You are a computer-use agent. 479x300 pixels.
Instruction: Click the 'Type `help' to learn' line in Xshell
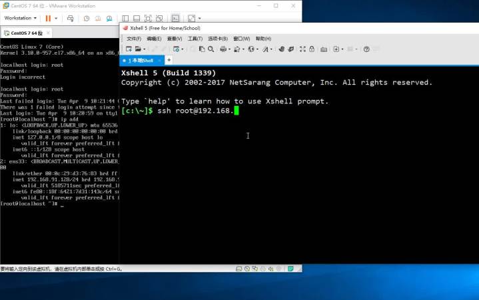pos(225,101)
